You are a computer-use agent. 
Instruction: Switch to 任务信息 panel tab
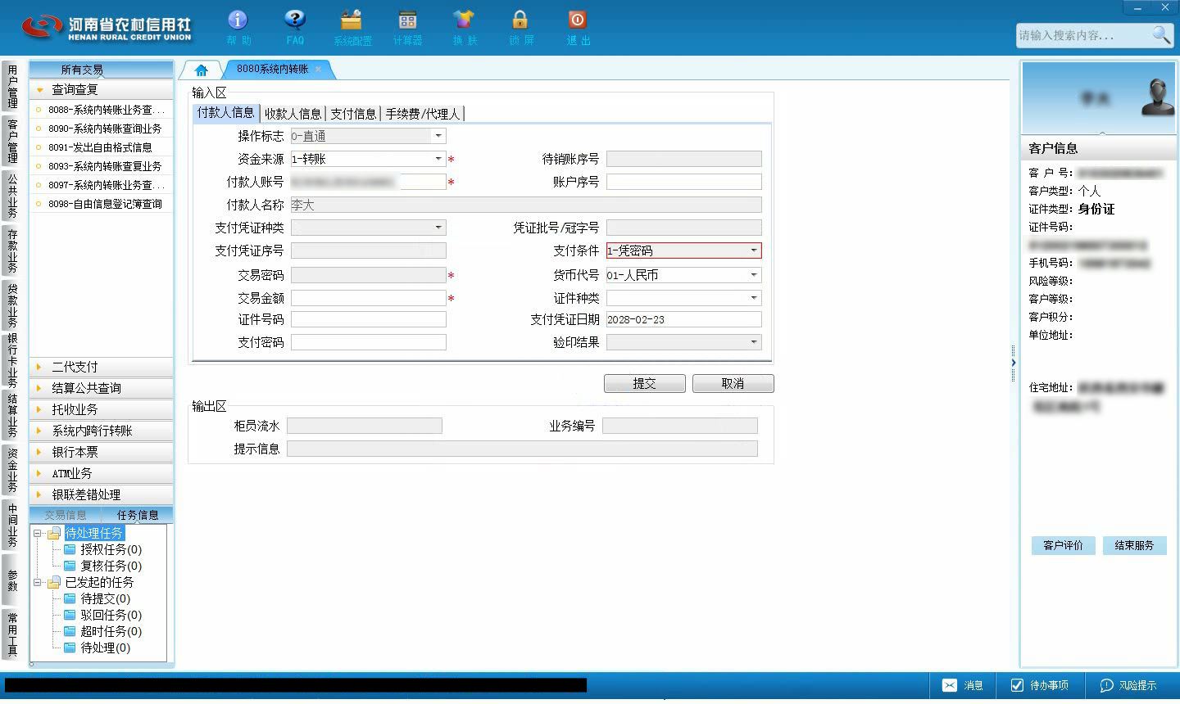[x=138, y=515]
